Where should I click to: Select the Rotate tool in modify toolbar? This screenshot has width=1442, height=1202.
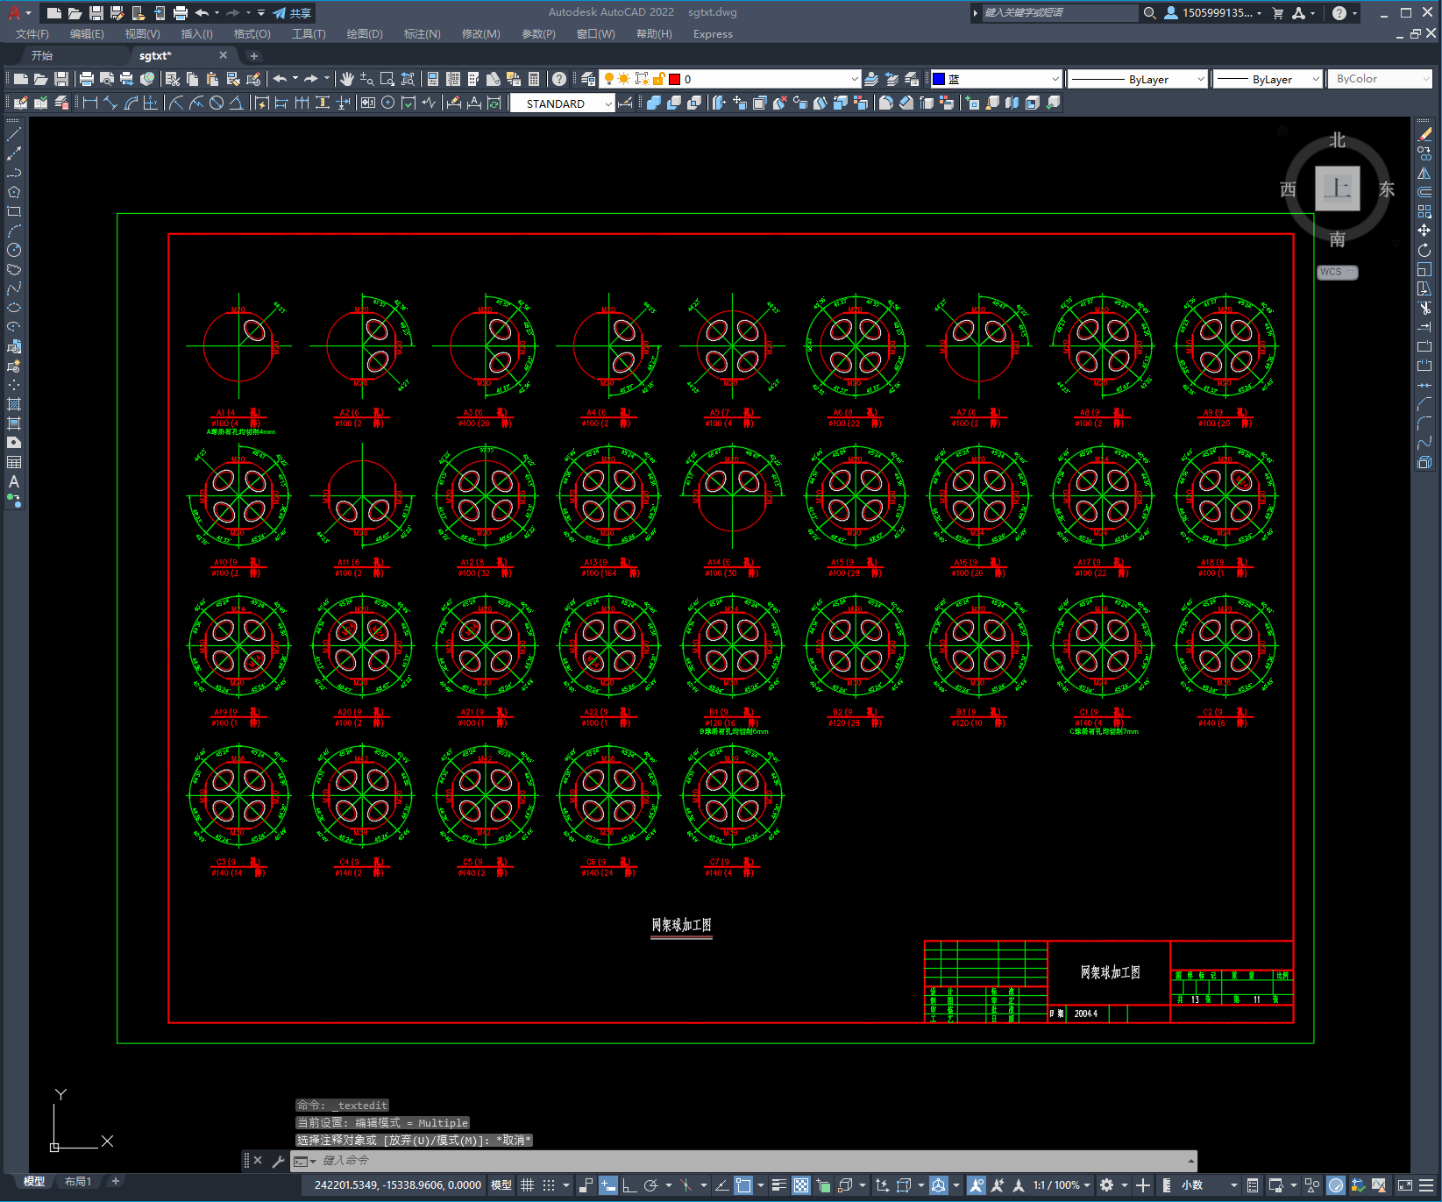tap(1424, 250)
